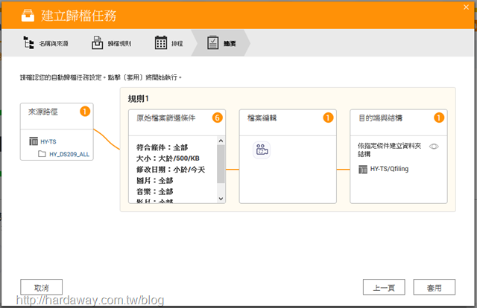
Task: Click the orange badge 1 on 檔案編輯
Action: [328, 118]
